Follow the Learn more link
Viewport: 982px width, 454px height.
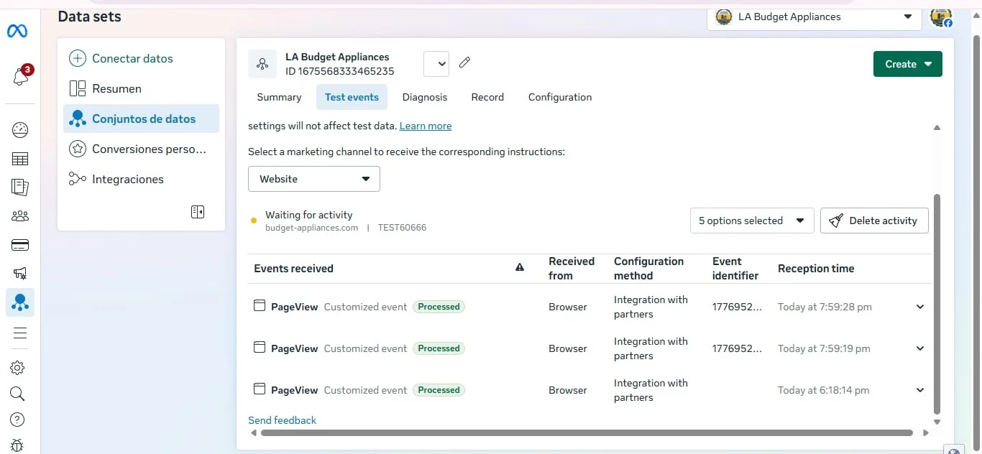point(426,126)
